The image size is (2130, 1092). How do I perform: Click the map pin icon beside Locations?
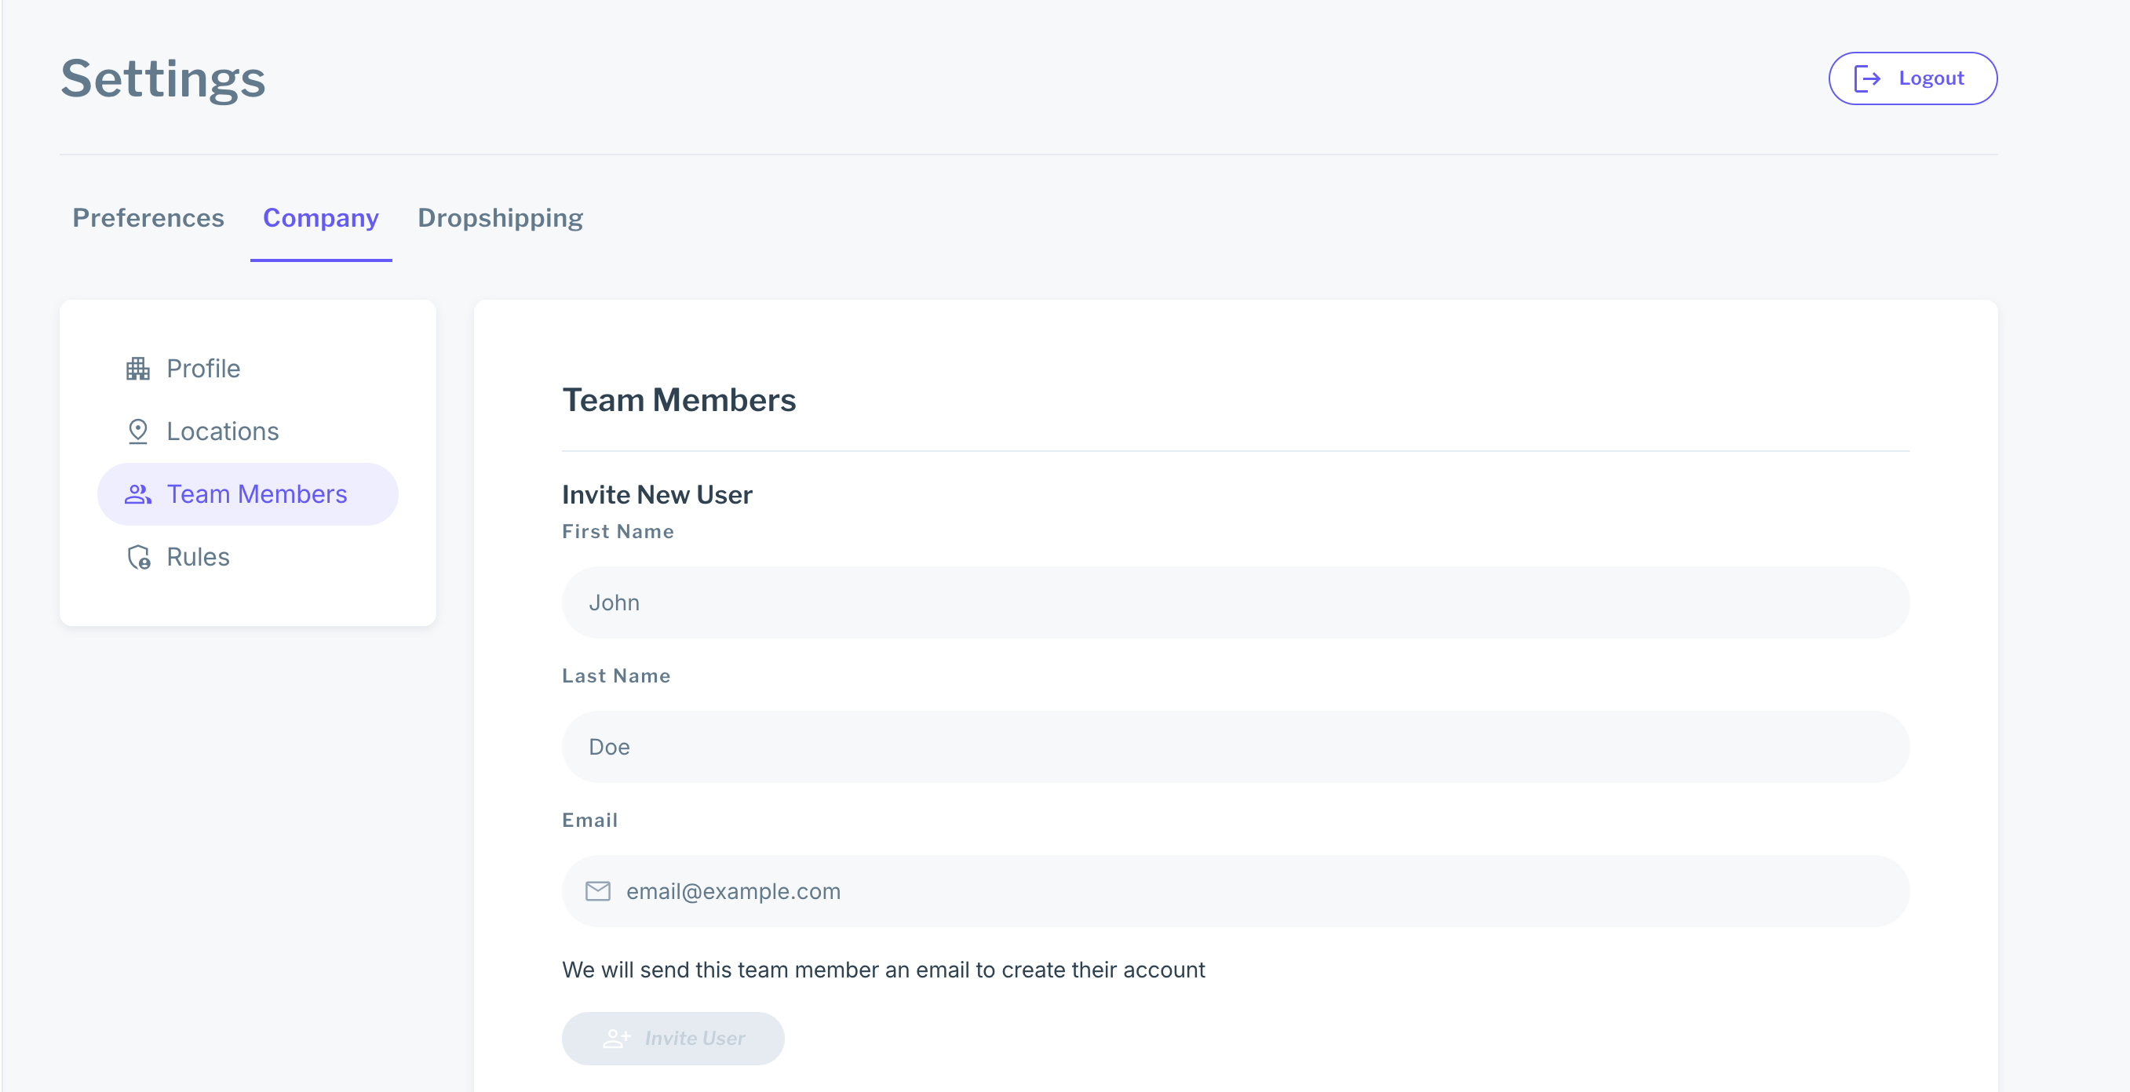(137, 431)
